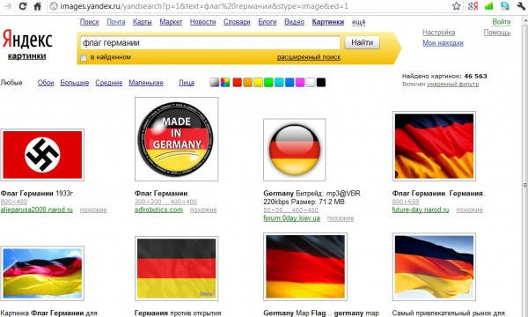Open the 'ещё' more services menu

pos(359,22)
